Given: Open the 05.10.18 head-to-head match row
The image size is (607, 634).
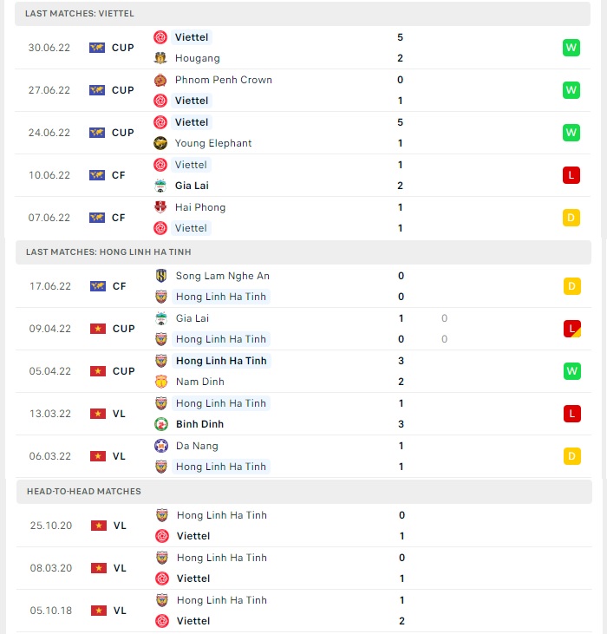Looking at the screenshot, I should tap(303, 611).
